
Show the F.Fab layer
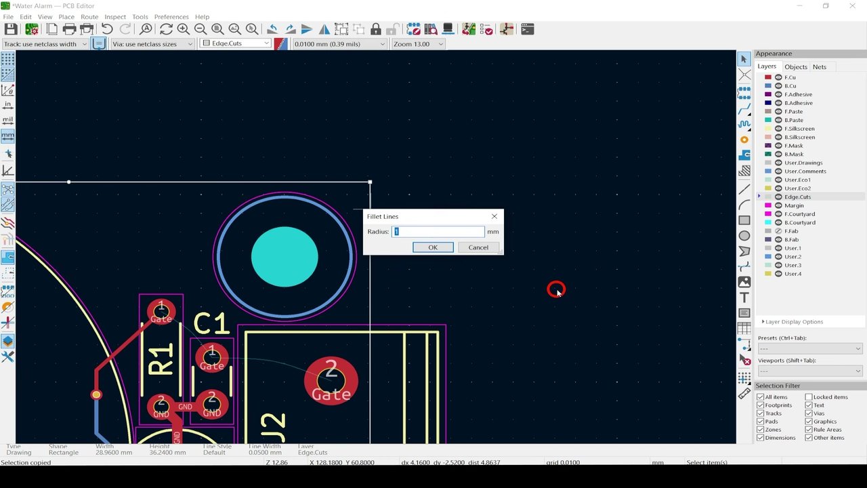click(778, 231)
